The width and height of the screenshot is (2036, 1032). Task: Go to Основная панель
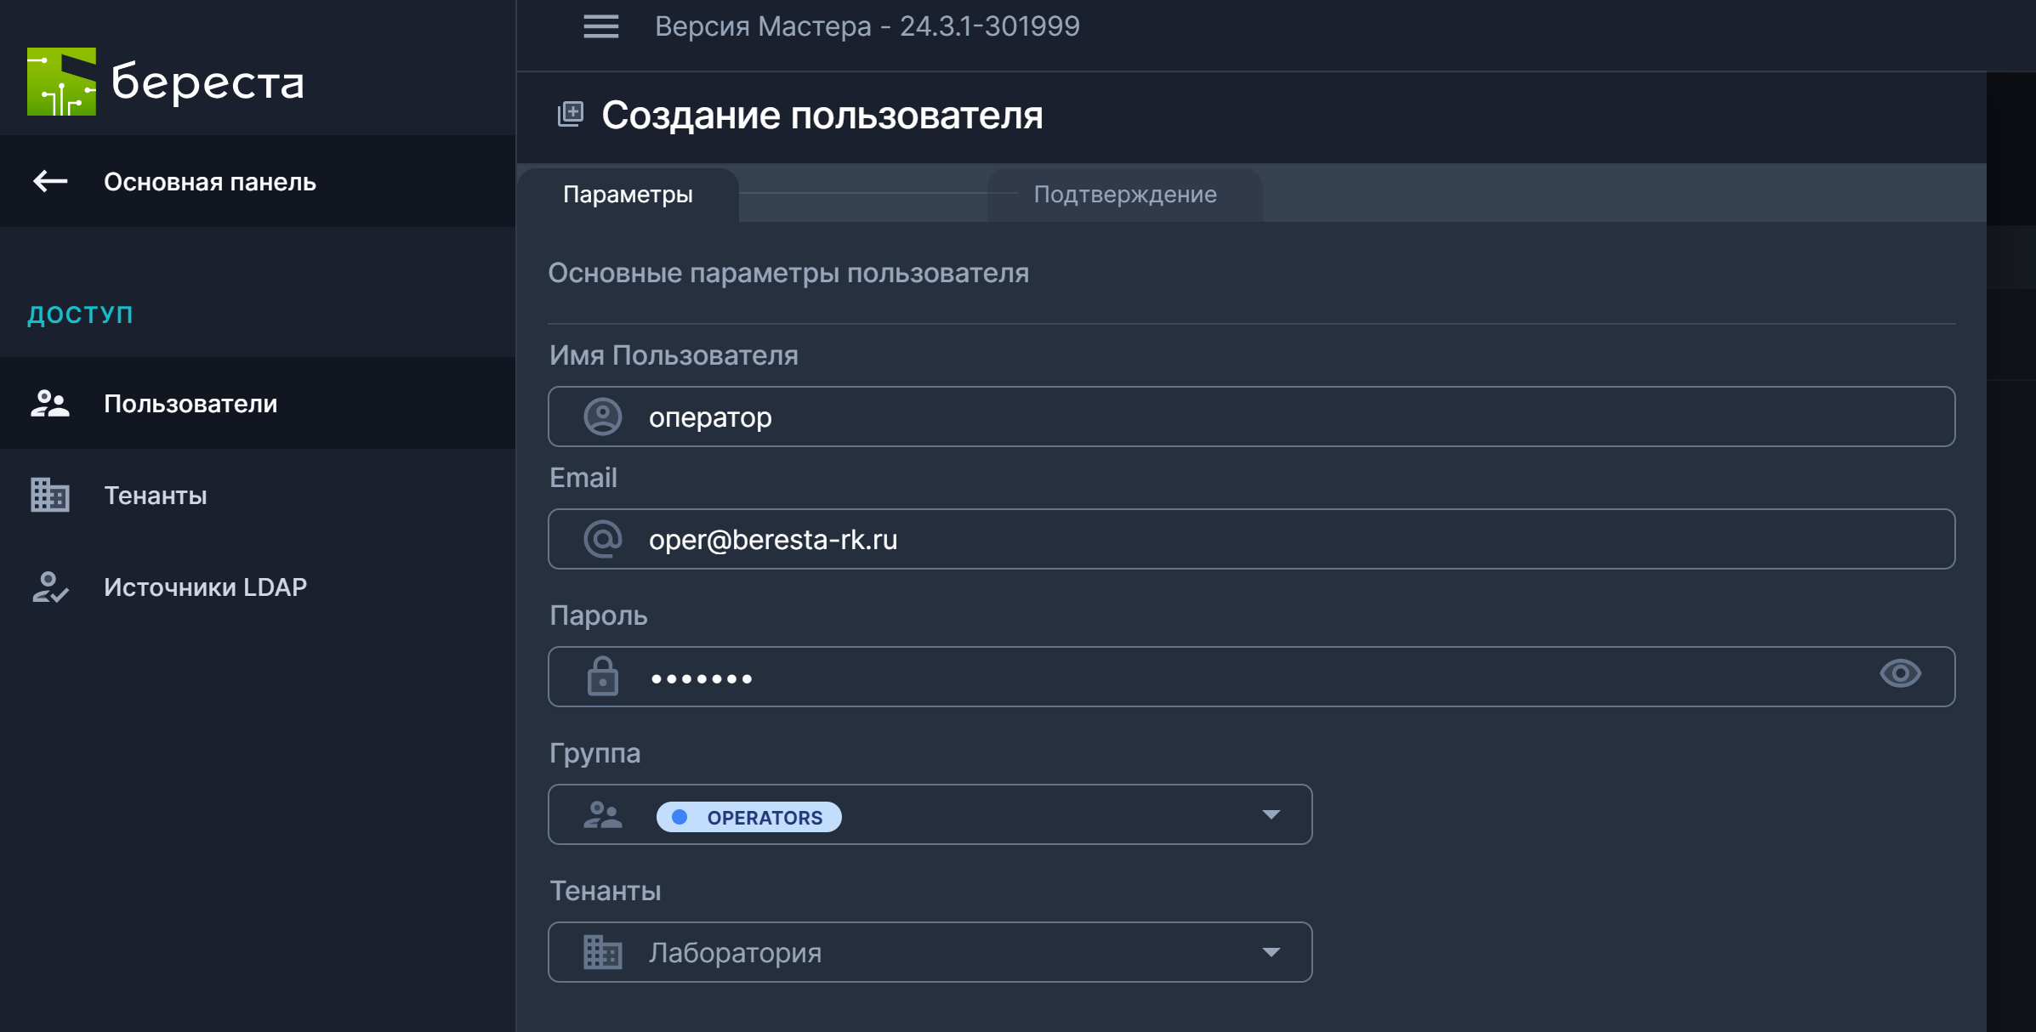pyautogui.click(x=208, y=181)
